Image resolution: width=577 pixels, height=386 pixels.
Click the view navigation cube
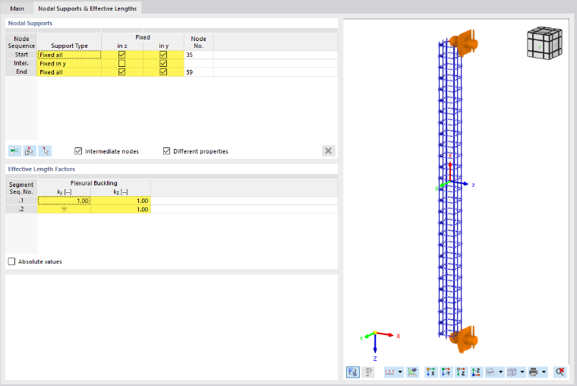coord(544,43)
